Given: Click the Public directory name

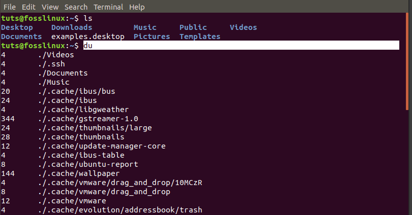Looking at the screenshot, I should [x=193, y=27].
